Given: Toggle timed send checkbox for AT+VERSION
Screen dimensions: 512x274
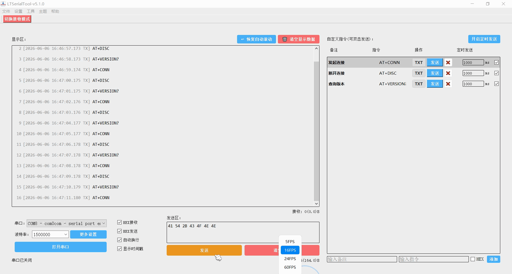Looking at the screenshot, I should pyautogui.click(x=497, y=84).
